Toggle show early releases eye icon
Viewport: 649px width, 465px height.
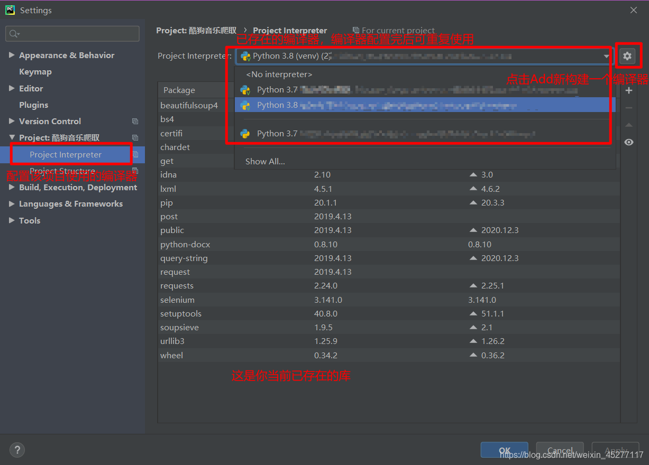[x=629, y=142]
